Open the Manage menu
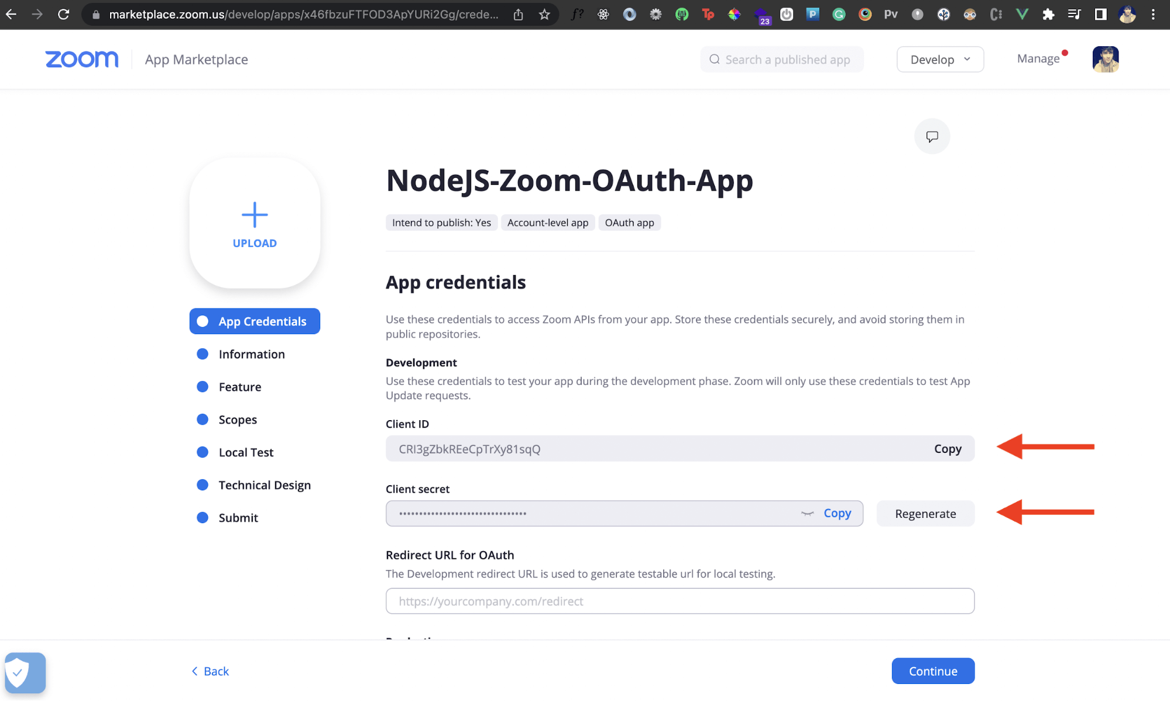The width and height of the screenshot is (1170, 701). (x=1039, y=58)
